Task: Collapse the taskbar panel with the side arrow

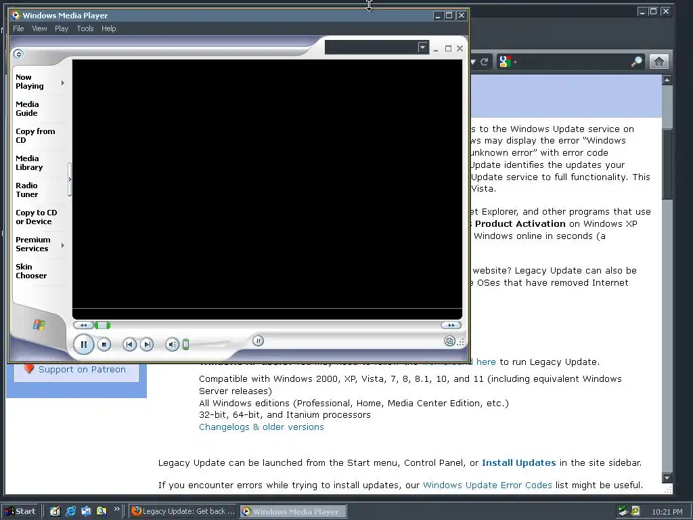Action: [70, 179]
